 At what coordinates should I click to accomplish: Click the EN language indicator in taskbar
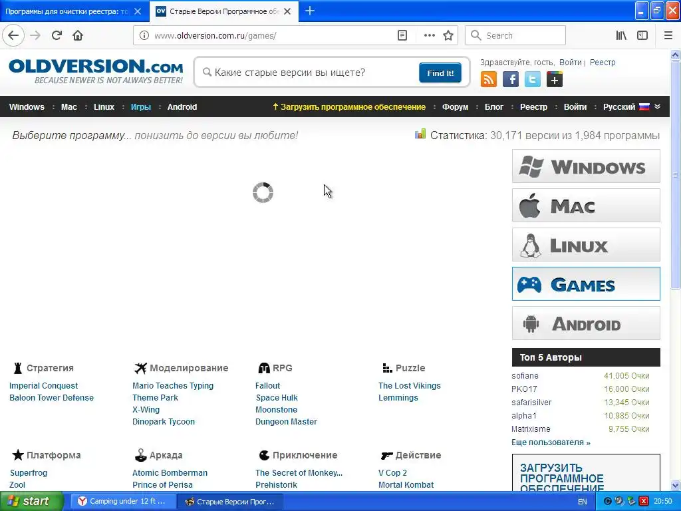coord(583,502)
